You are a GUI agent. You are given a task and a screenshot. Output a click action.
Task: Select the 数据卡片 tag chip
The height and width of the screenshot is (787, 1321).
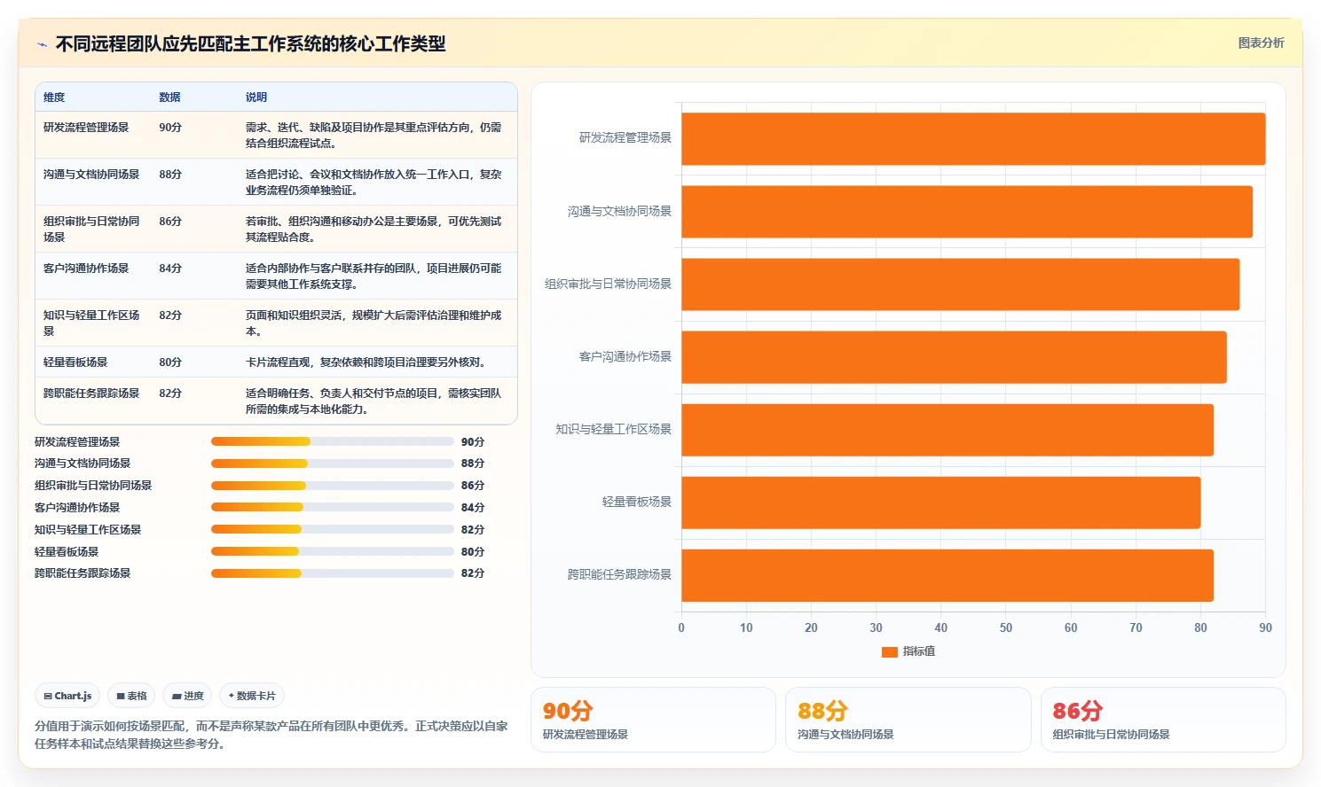pos(252,696)
